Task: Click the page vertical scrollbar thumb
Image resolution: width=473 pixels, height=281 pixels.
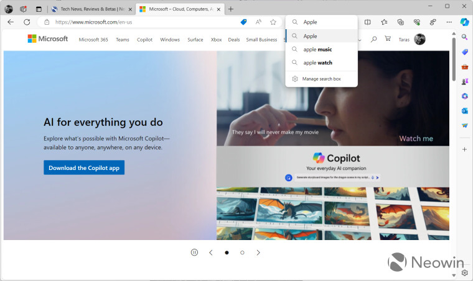Action: [x=454, y=59]
